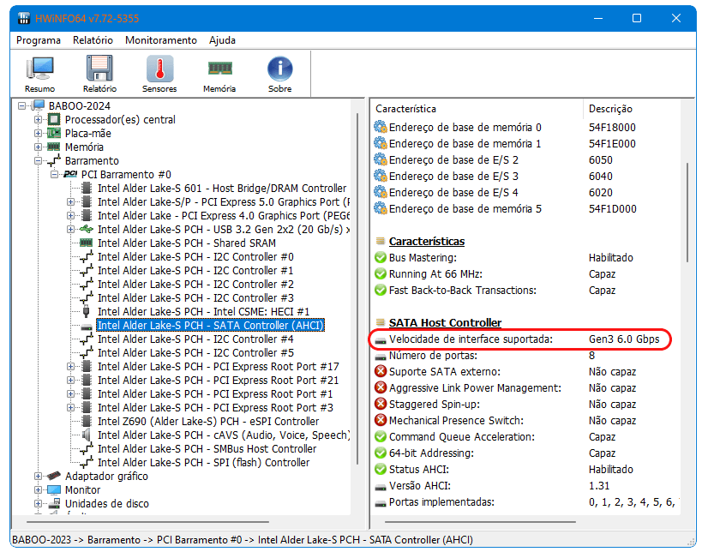The image size is (702, 558).
Task: Click the Características section heading
Action: point(427,242)
